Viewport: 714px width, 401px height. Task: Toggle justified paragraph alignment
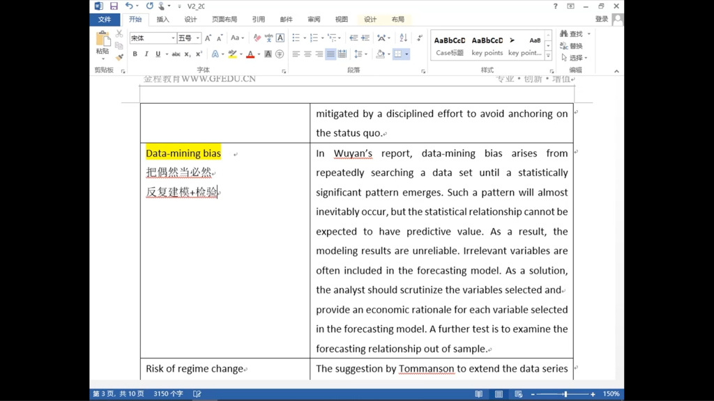pyautogui.click(x=331, y=54)
